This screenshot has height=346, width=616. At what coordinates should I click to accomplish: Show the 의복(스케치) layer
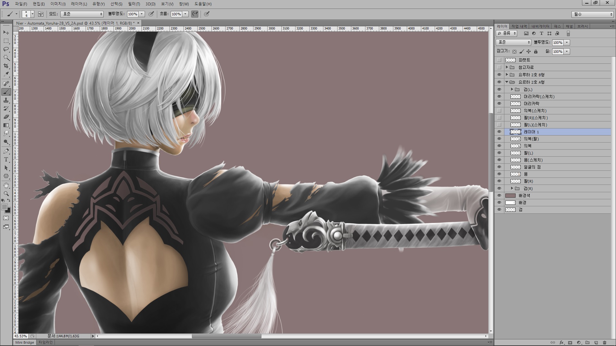coord(499,111)
